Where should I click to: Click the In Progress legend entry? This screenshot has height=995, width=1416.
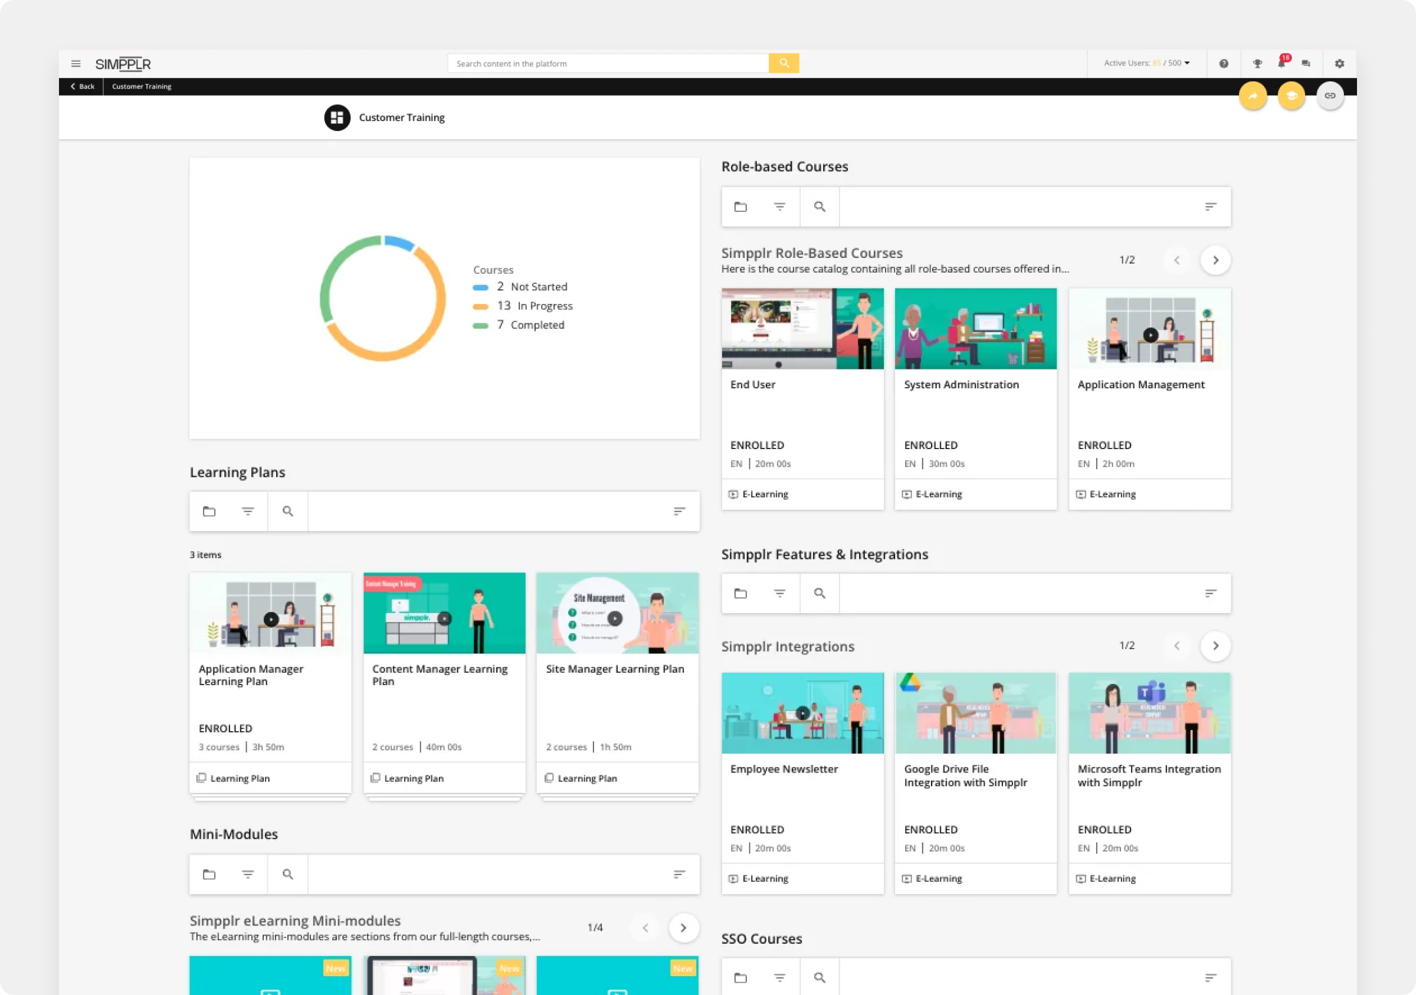pyautogui.click(x=523, y=306)
